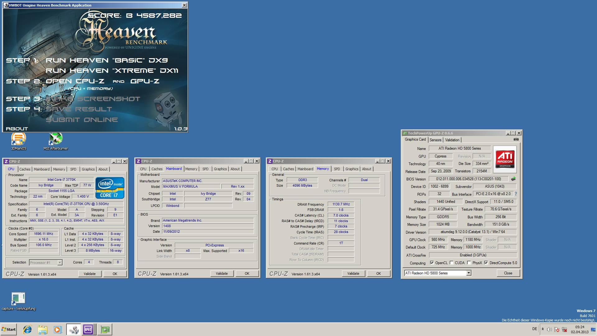Switch to Caches tab in CPU window
Image resolution: width=597 pixels, height=336 pixels.
pos(25,169)
